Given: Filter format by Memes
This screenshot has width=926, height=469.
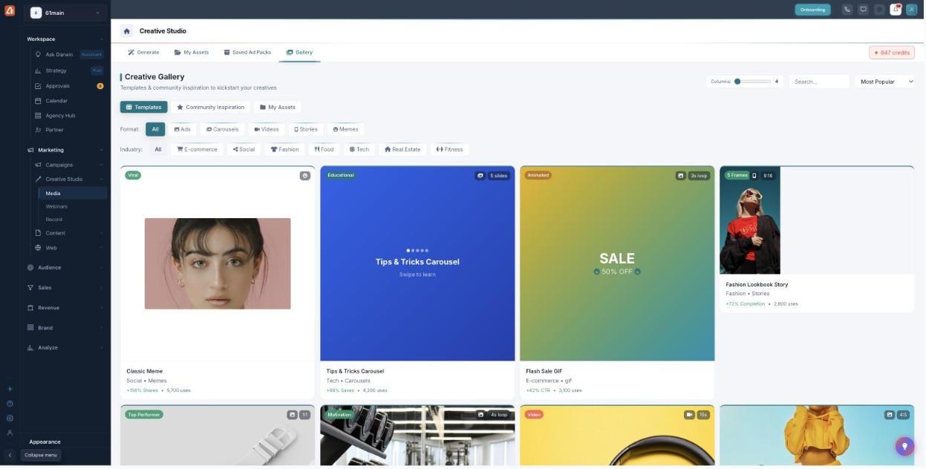Looking at the screenshot, I should pyautogui.click(x=345, y=129).
